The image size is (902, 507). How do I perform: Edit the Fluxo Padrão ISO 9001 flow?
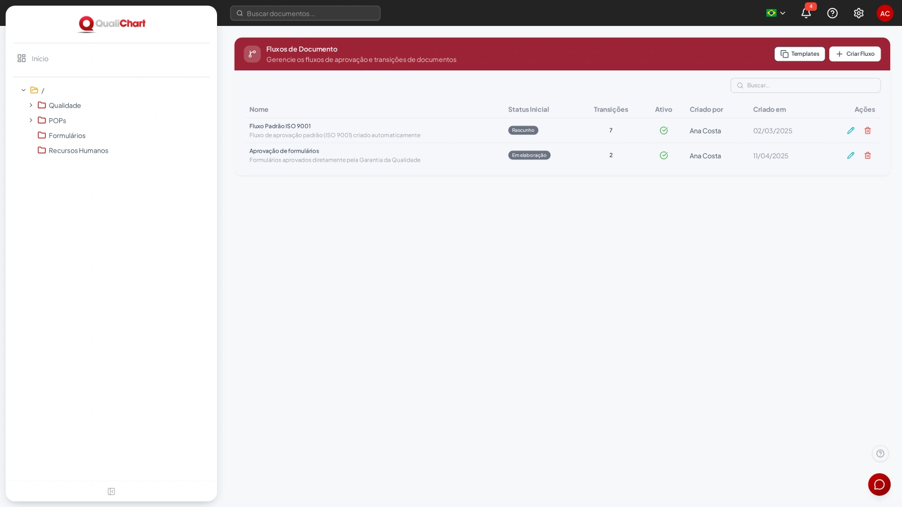851,131
